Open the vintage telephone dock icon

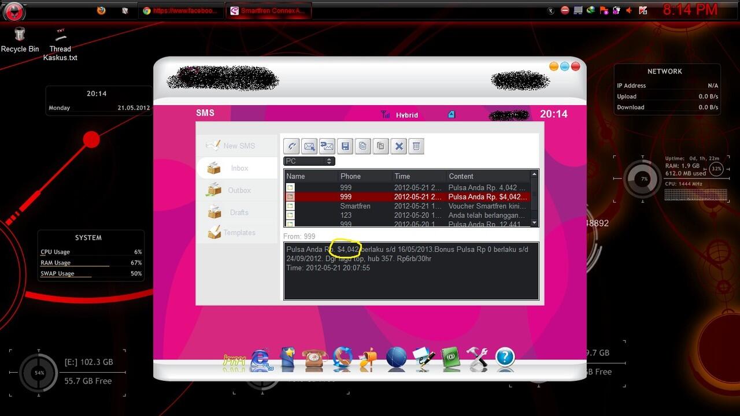pos(315,359)
